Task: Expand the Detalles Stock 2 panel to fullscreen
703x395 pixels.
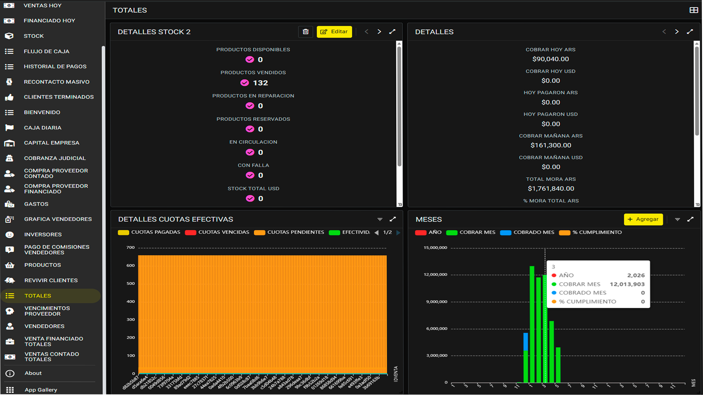Action: (x=392, y=32)
